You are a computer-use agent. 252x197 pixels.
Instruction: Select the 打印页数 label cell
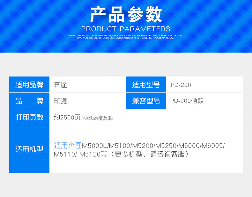click(x=29, y=117)
